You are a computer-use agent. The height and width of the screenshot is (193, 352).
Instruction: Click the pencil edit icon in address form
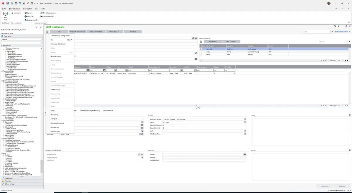tap(196, 53)
